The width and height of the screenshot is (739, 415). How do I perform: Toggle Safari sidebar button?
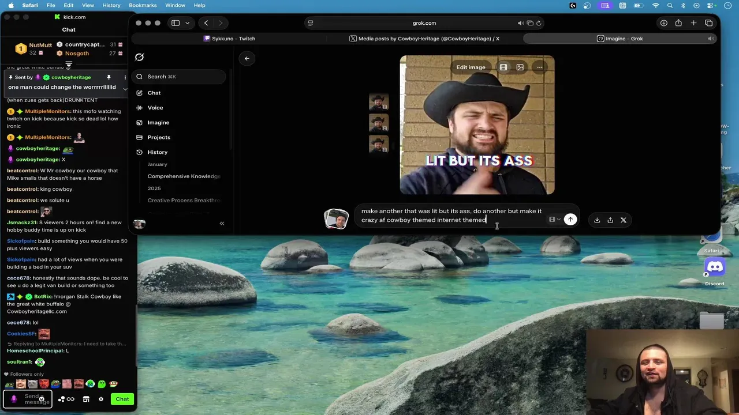(176, 23)
